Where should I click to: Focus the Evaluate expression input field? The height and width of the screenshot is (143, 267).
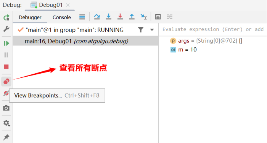click(x=213, y=29)
